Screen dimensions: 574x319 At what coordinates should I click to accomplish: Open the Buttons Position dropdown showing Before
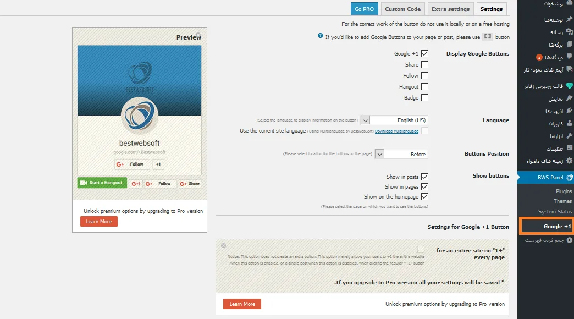click(401, 154)
